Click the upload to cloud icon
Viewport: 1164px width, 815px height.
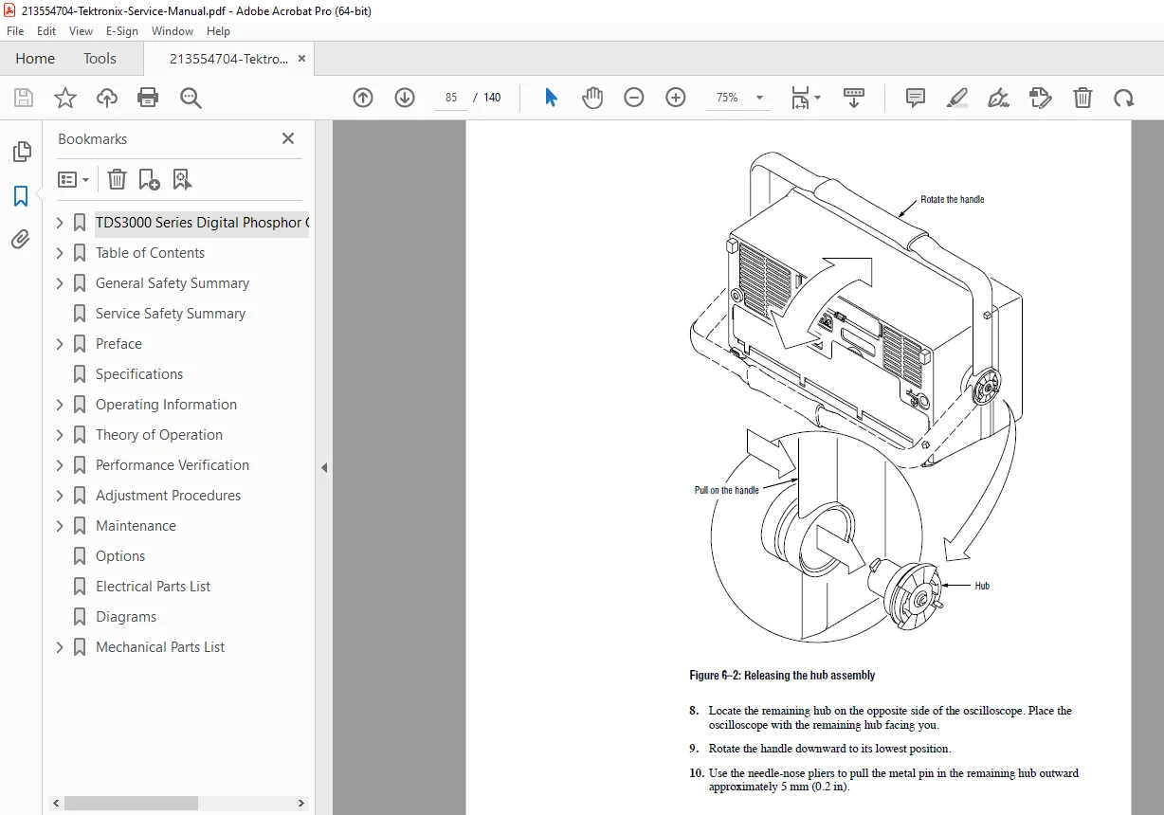(x=107, y=98)
